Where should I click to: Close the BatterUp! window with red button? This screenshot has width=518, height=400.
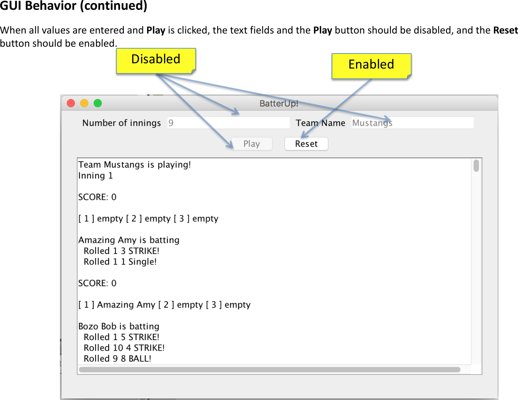tap(71, 103)
